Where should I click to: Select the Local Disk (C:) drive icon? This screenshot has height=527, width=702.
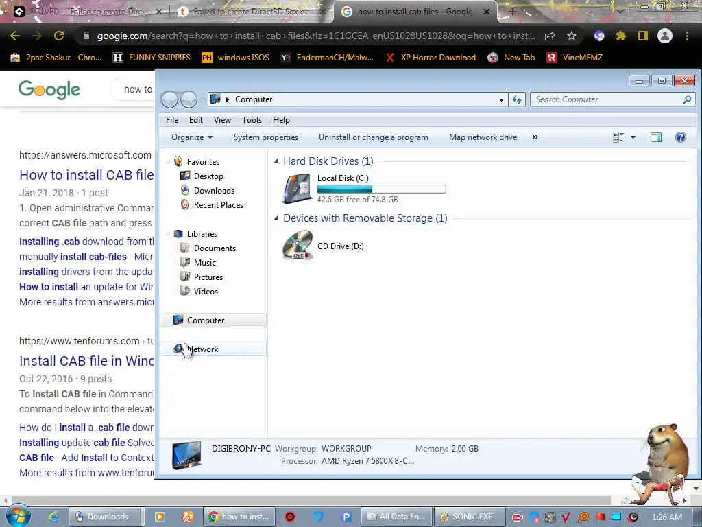297,189
